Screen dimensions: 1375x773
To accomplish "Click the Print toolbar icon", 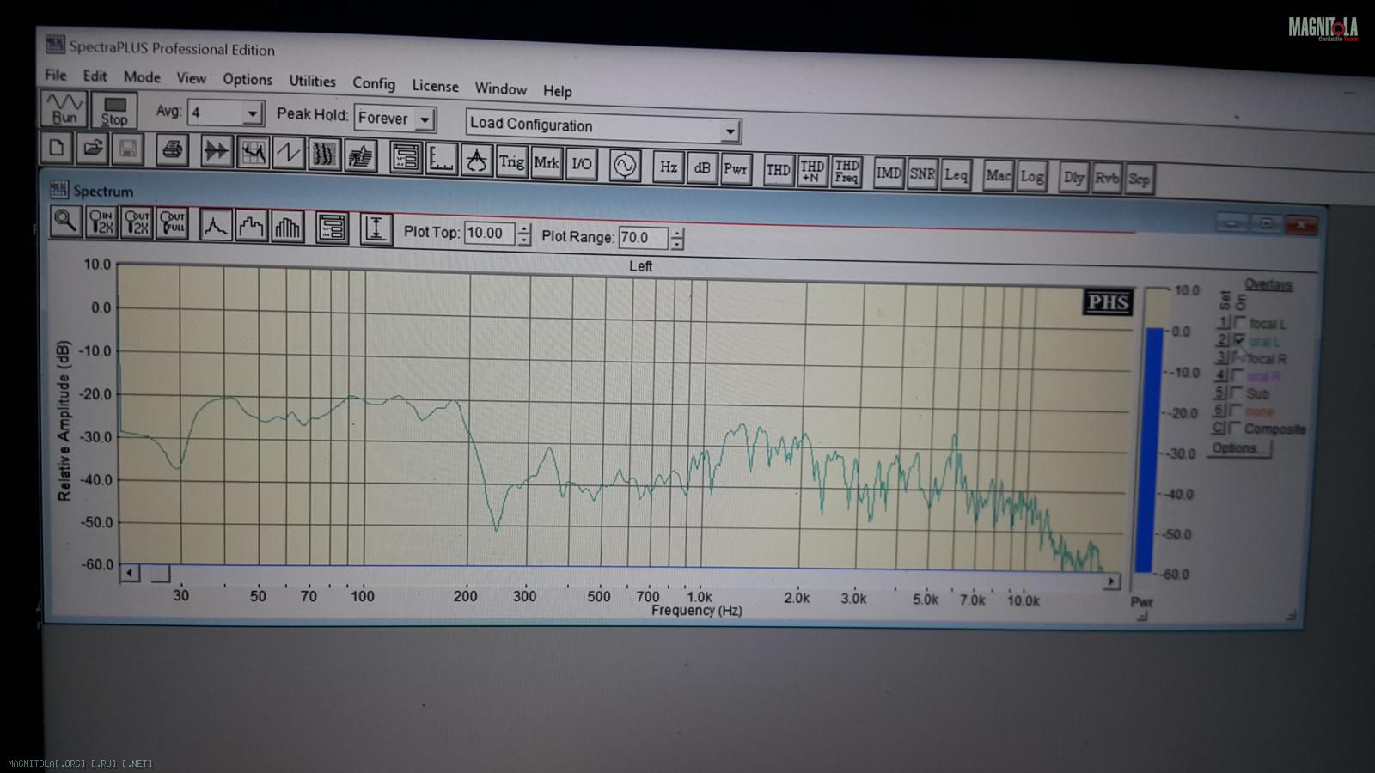I will [172, 151].
